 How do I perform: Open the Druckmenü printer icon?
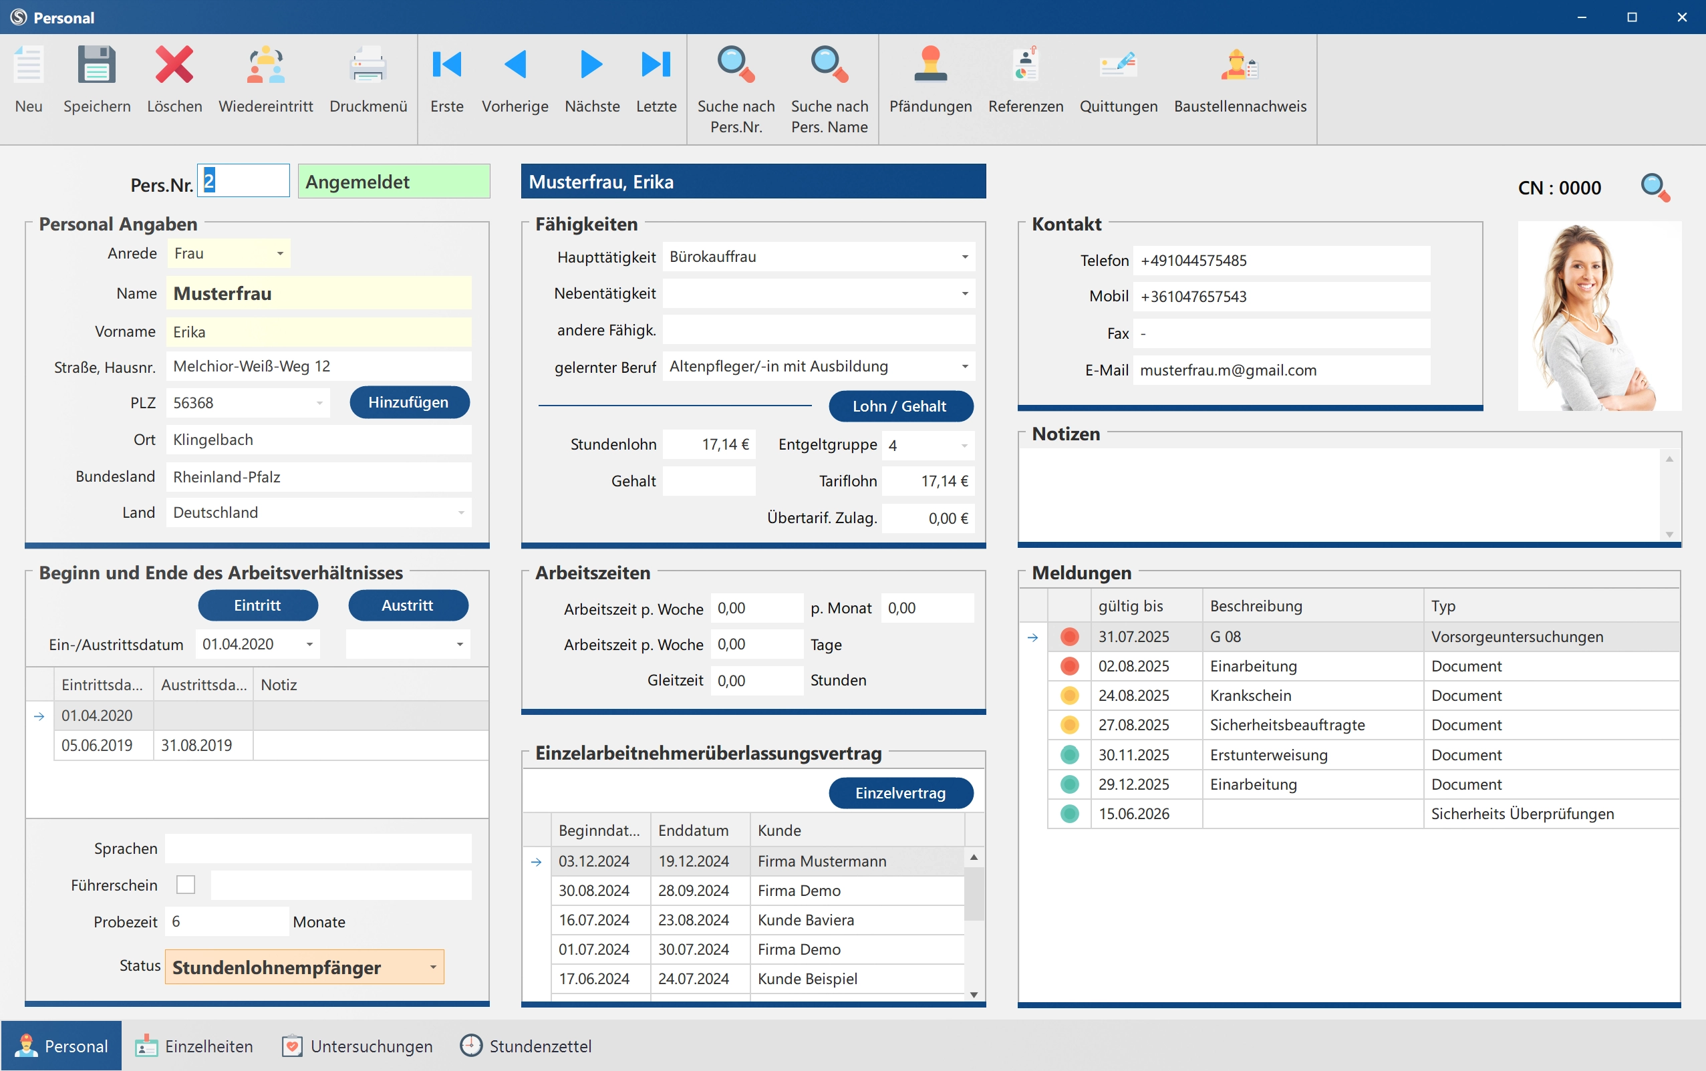(x=368, y=65)
